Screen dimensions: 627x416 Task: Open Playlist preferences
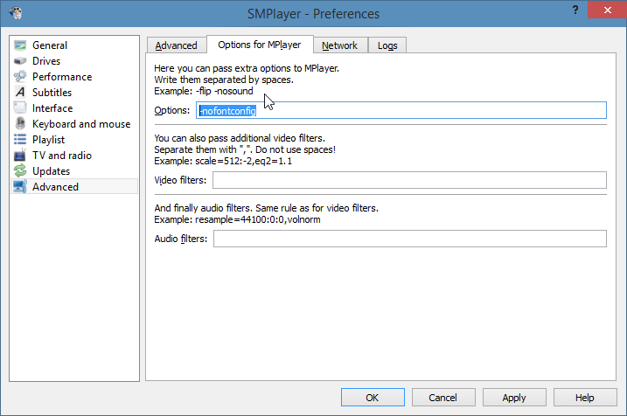click(74, 140)
